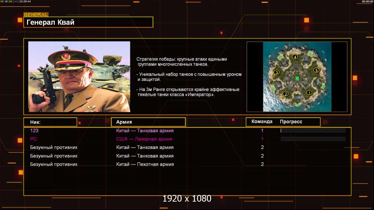374x210 pixels.
Task: Open the Китай — Пехотная армия army entry
Action: click(x=145, y=164)
